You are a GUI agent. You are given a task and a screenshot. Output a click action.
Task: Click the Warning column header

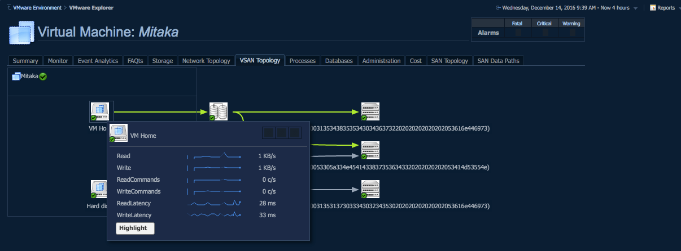(571, 23)
